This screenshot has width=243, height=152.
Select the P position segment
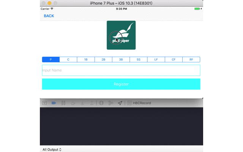(50, 60)
